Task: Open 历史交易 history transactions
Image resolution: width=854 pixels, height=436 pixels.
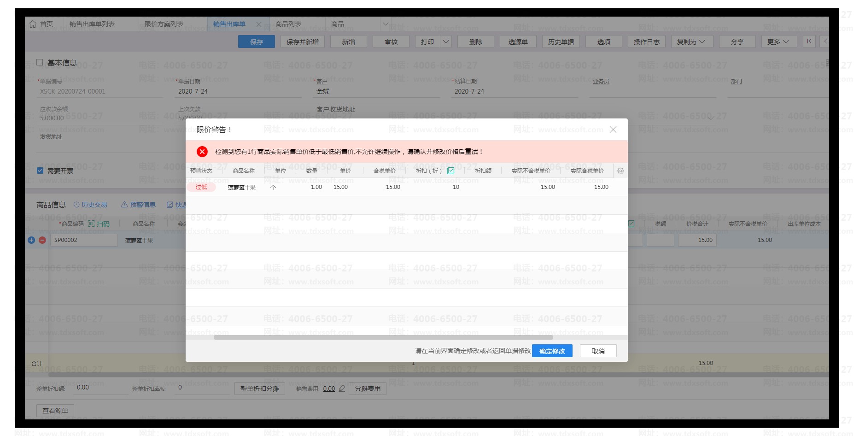Action: 90,205
